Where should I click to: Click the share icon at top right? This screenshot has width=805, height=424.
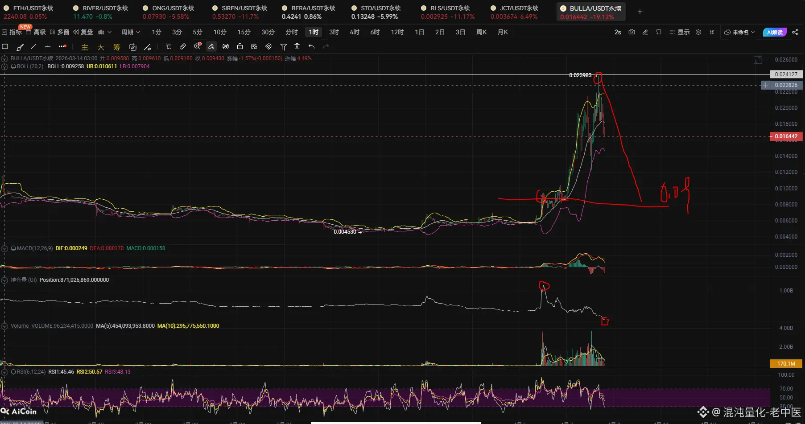795,32
